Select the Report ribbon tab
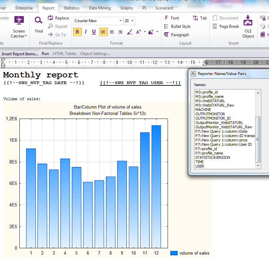Screen dimensions: 269x262 tap(48, 8)
